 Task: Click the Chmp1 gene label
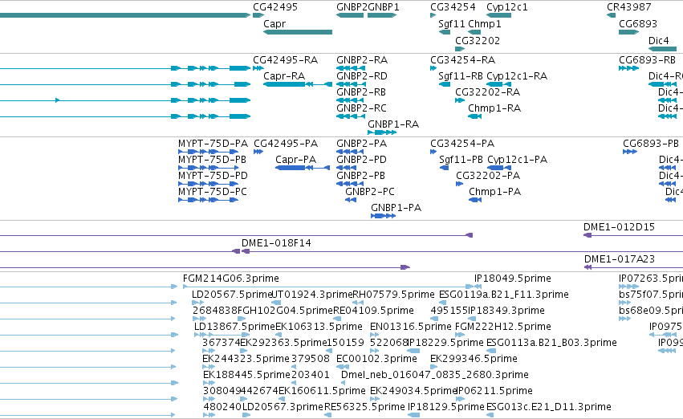[485, 24]
